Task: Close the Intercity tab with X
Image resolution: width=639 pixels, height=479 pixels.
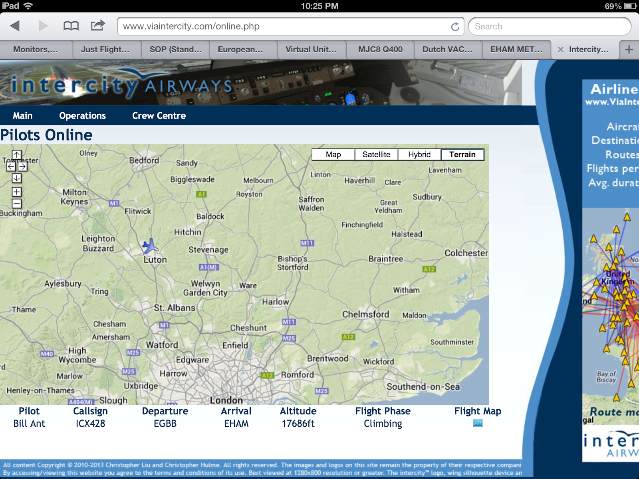Action: point(560,49)
